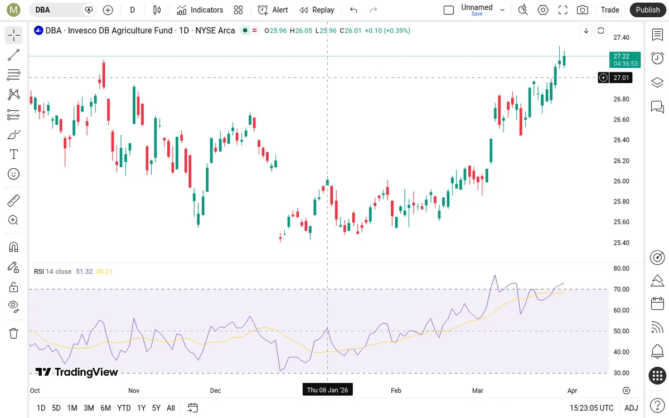The height and width of the screenshot is (418, 669).
Task: Click the 27.01 price plus button
Action: coord(603,77)
